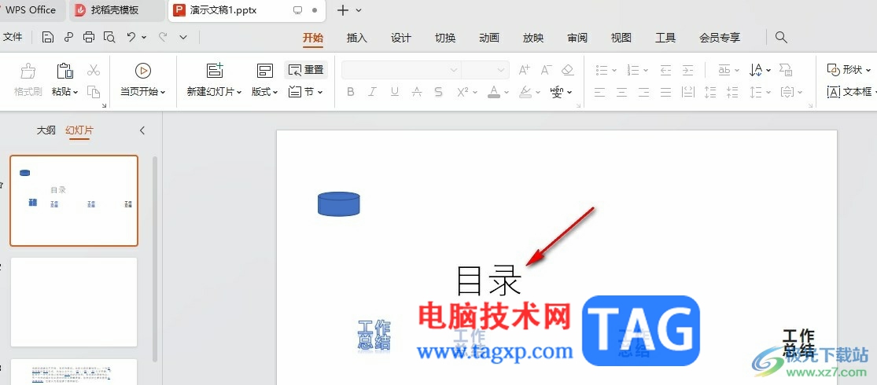The image size is (877, 385).
Task: Toggle Italic formatting
Action: click(373, 92)
